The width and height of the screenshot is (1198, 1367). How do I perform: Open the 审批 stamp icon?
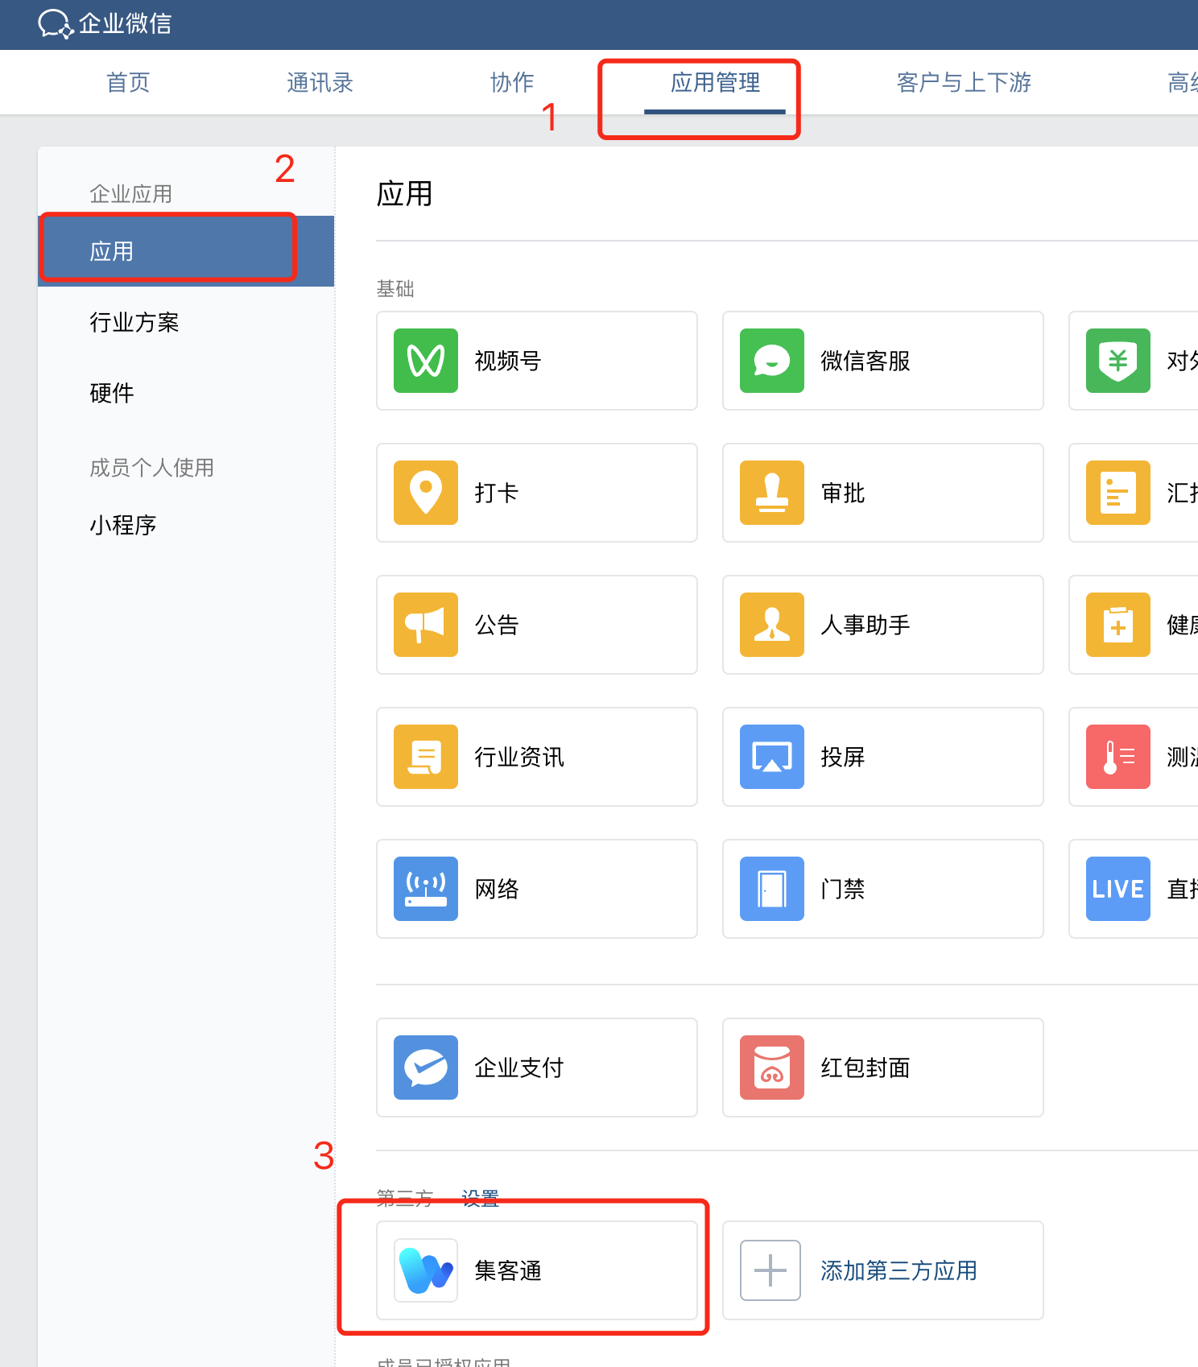[772, 493]
